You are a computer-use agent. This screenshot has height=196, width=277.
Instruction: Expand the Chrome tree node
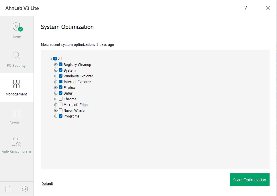click(x=56, y=99)
